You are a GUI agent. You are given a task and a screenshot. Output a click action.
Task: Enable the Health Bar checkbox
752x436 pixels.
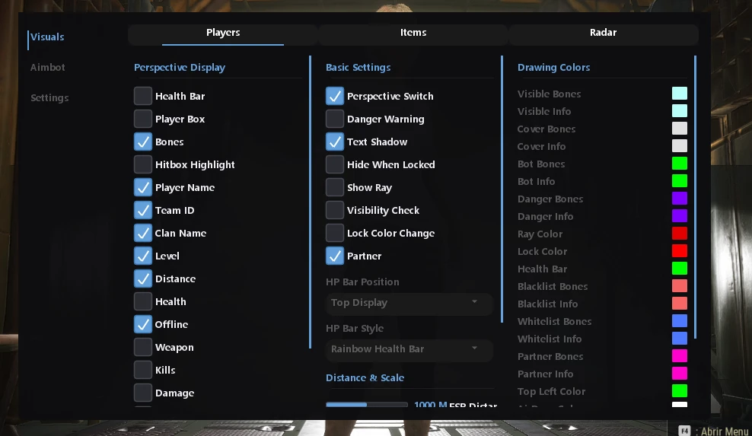(x=143, y=96)
